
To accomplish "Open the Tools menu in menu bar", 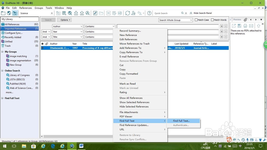I will [49, 8].
